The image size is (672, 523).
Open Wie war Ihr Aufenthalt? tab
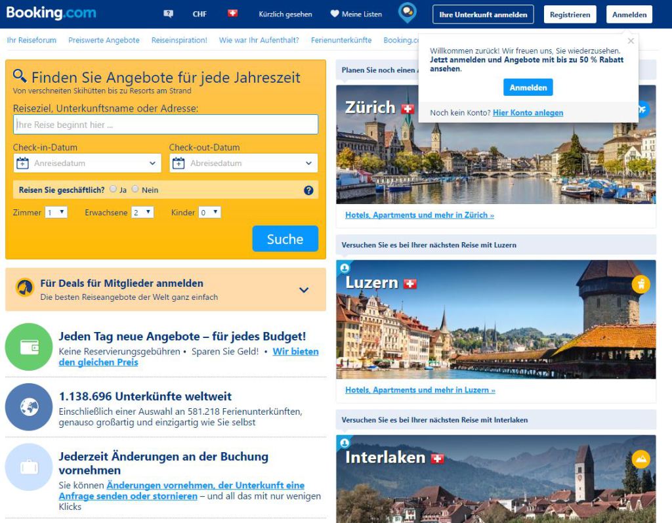(259, 40)
